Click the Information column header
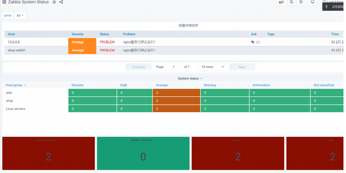The image size is (346, 173). click(261, 85)
